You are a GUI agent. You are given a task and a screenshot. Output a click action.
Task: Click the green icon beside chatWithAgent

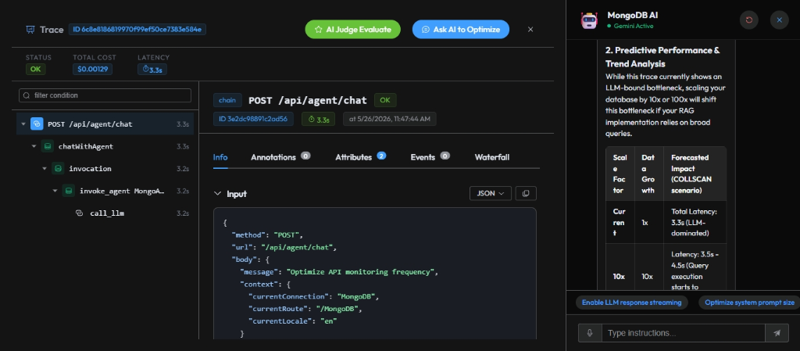(x=48, y=146)
